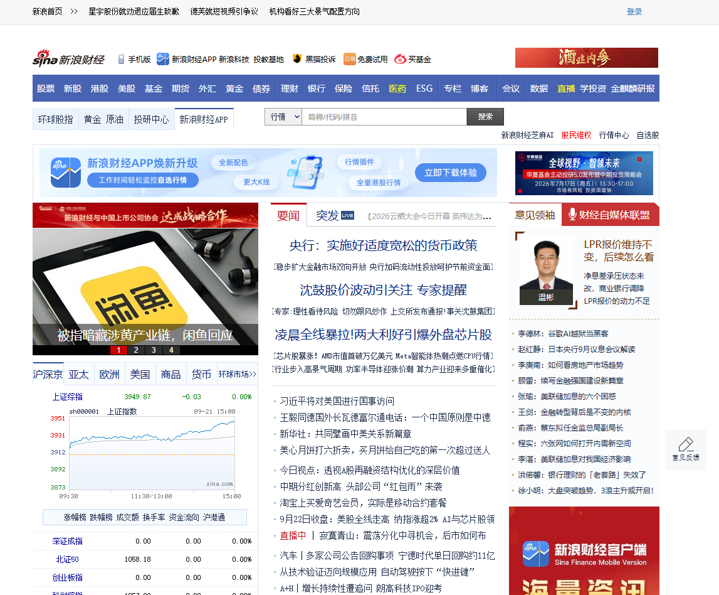Click the 股民维权 link
Image resolution: width=719 pixels, height=595 pixels.
pyautogui.click(x=576, y=135)
